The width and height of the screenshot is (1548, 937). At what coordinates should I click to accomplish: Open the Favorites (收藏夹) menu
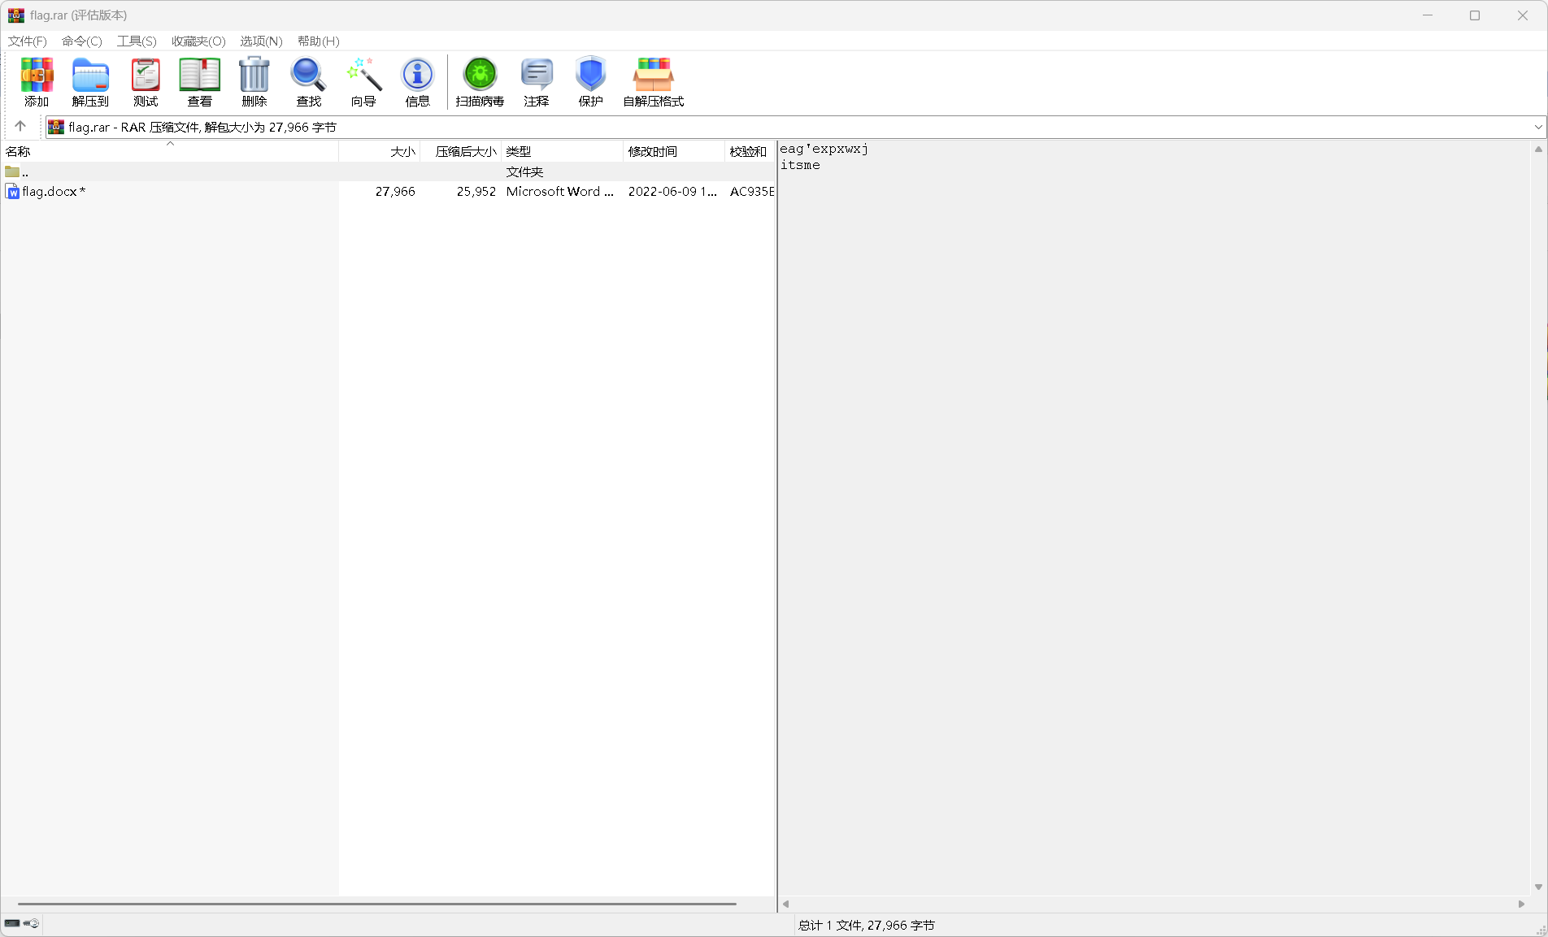[x=198, y=41]
